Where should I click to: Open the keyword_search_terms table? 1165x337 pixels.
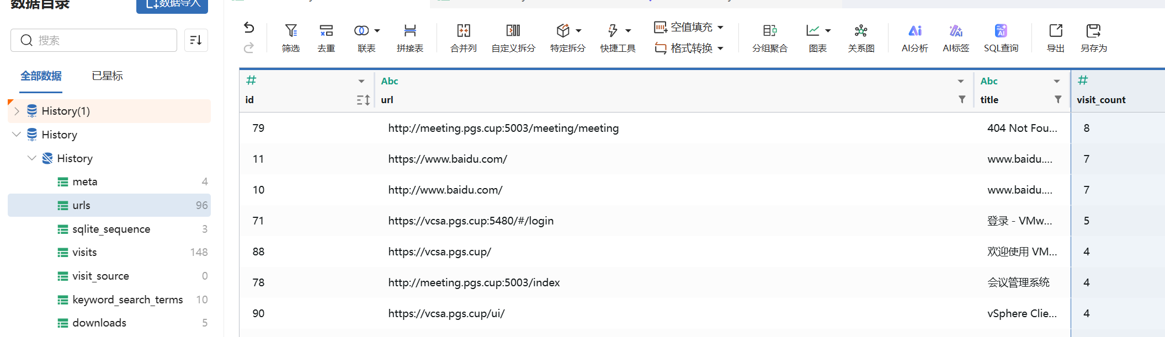[109, 299]
